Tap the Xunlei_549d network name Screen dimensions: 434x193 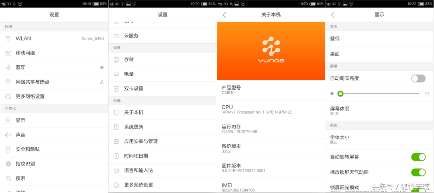tap(92, 39)
